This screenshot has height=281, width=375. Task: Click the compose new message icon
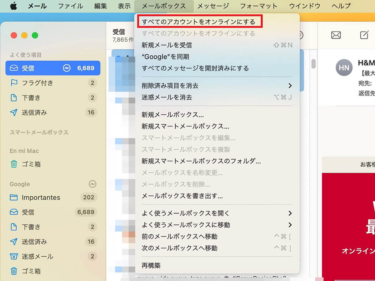coord(364,35)
